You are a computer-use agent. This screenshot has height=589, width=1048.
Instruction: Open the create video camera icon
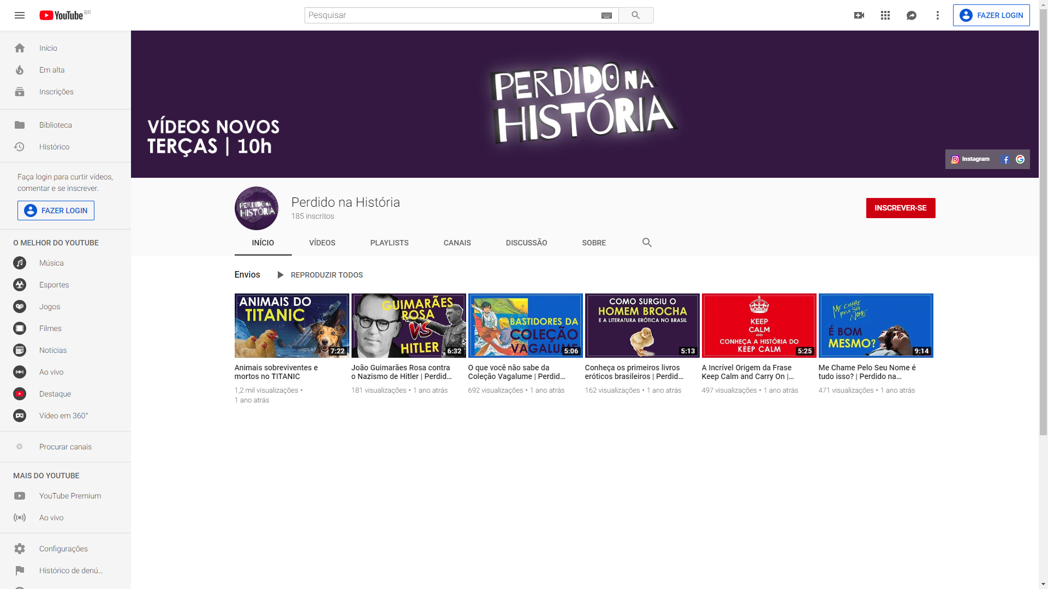[859, 15]
